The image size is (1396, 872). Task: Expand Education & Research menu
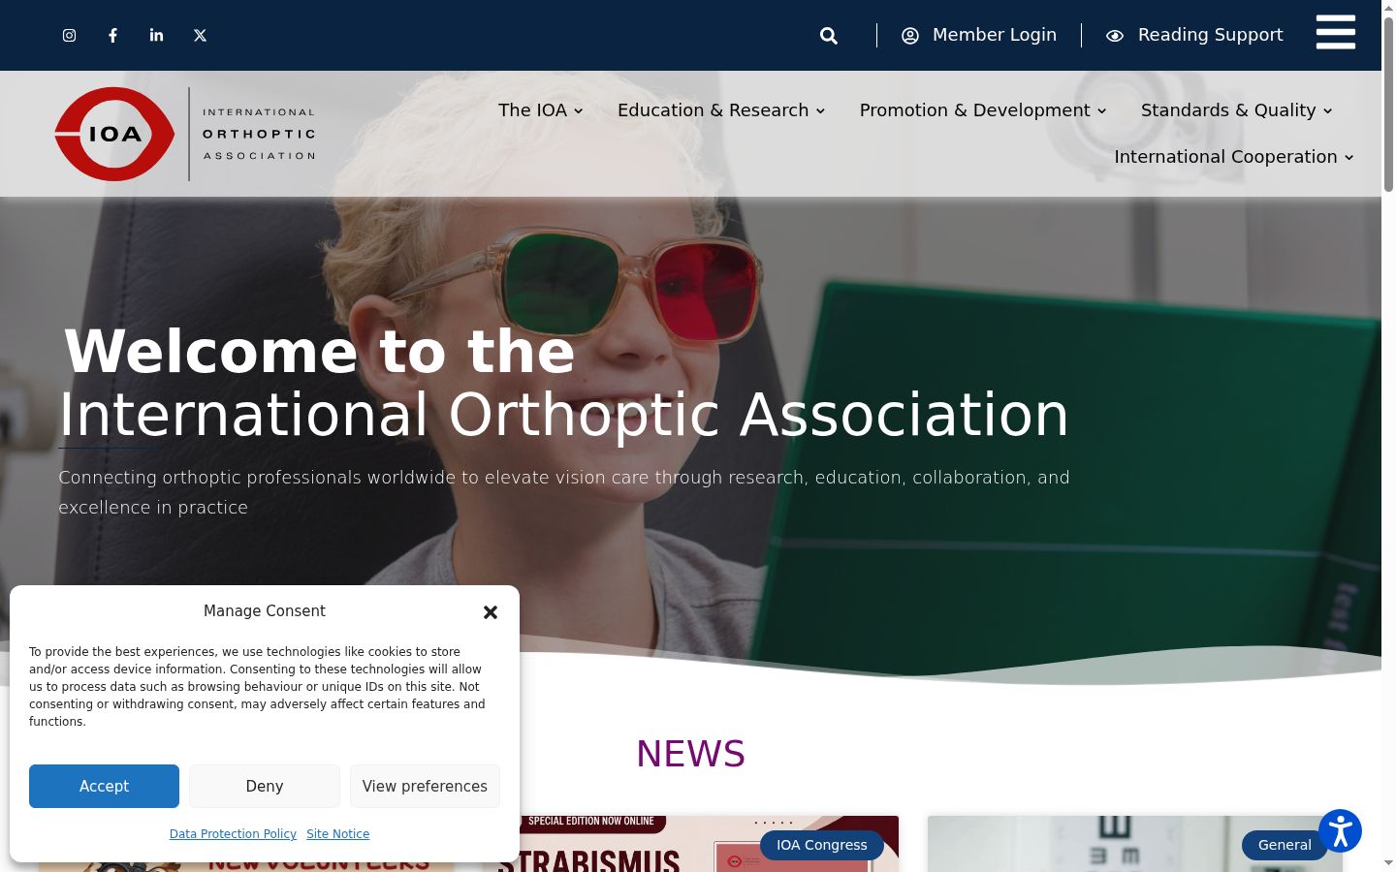[721, 110]
